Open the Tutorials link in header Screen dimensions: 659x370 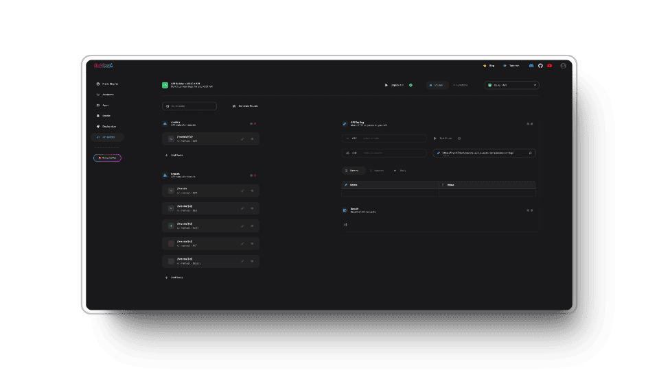[511, 66]
